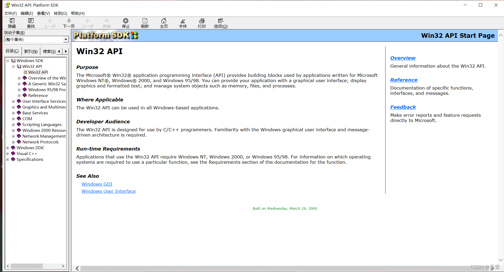Collapse the Win32 API tree node
The width and height of the screenshot is (504, 272).
(13, 67)
